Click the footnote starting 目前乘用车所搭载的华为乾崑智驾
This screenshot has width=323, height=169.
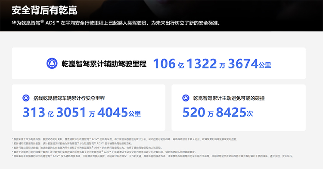point(152,156)
